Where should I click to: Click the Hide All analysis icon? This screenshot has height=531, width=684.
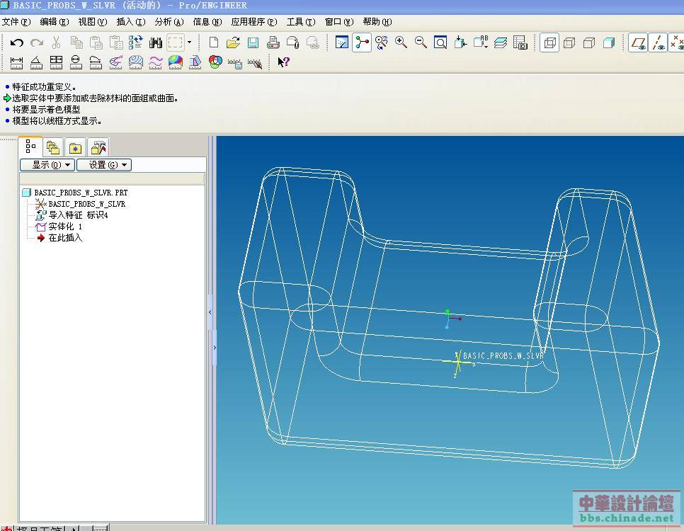255,64
